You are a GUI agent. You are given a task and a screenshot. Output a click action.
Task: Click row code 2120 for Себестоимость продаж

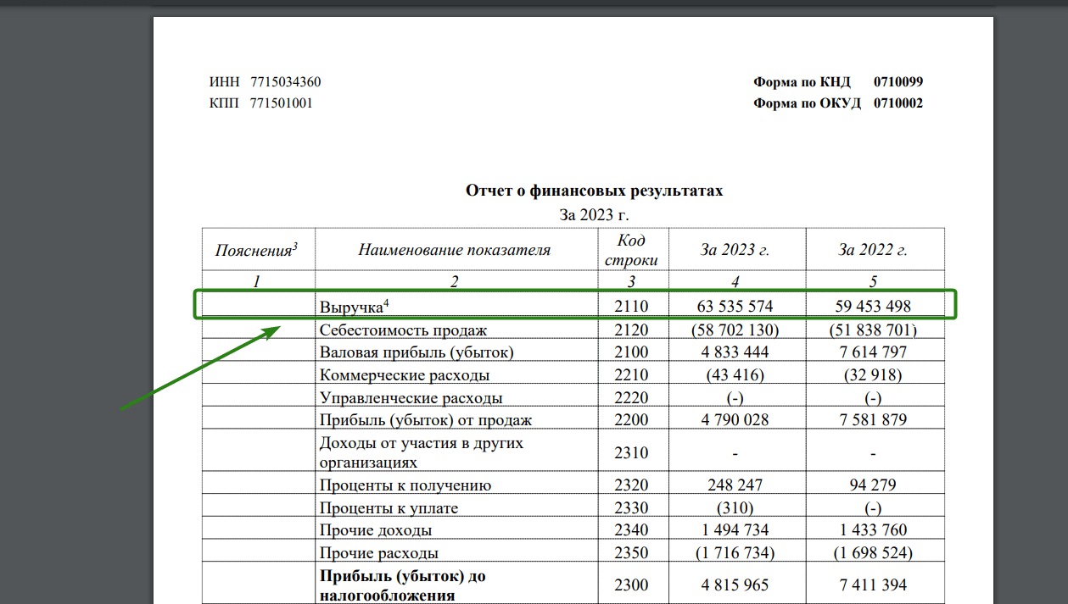pos(631,330)
